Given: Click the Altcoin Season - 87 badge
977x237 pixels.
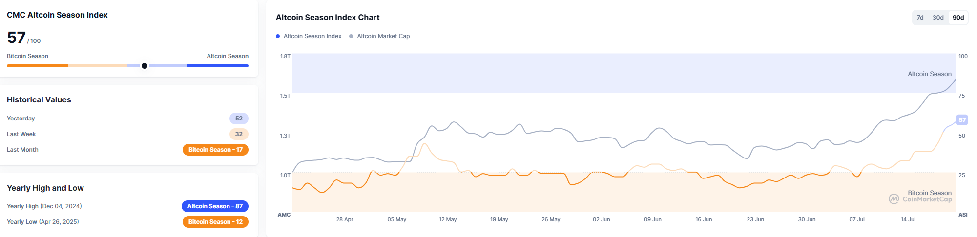Looking at the screenshot, I should (215, 206).
